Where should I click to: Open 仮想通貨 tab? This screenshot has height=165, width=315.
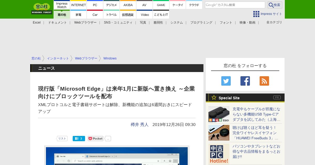pyautogui.click(x=128, y=14)
